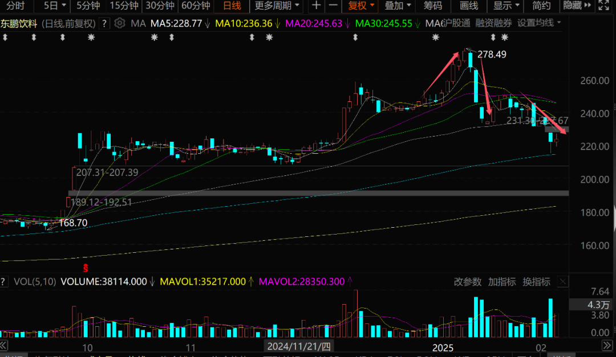
Task: Click 改参数 to change parameters
Action: [468, 282]
